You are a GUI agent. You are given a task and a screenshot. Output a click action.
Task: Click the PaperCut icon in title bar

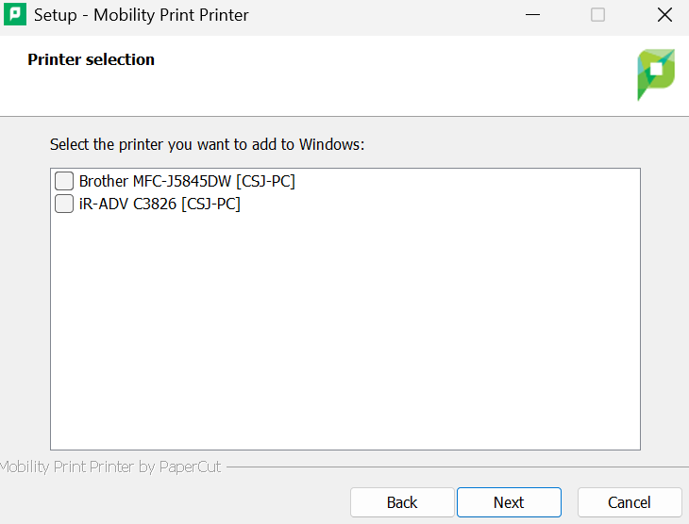click(15, 15)
